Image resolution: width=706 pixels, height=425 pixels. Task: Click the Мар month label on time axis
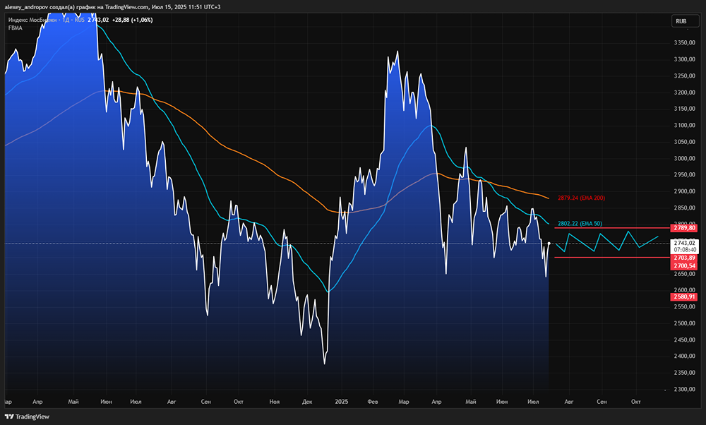click(x=404, y=402)
